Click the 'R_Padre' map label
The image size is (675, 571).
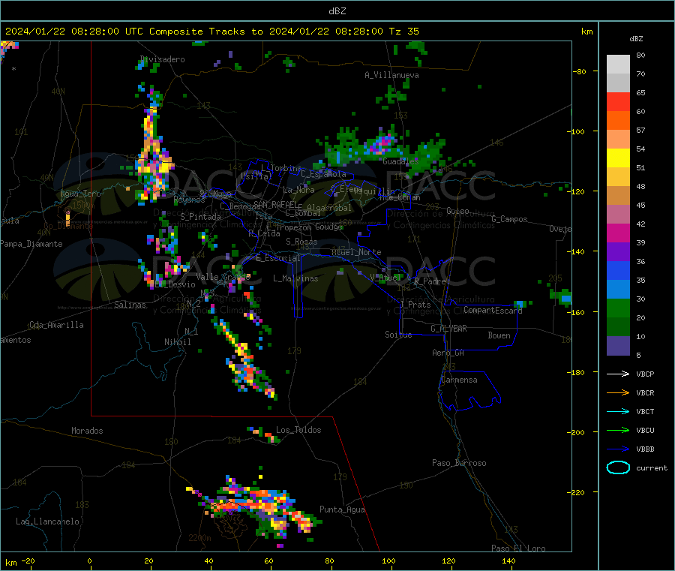[430, 281]
